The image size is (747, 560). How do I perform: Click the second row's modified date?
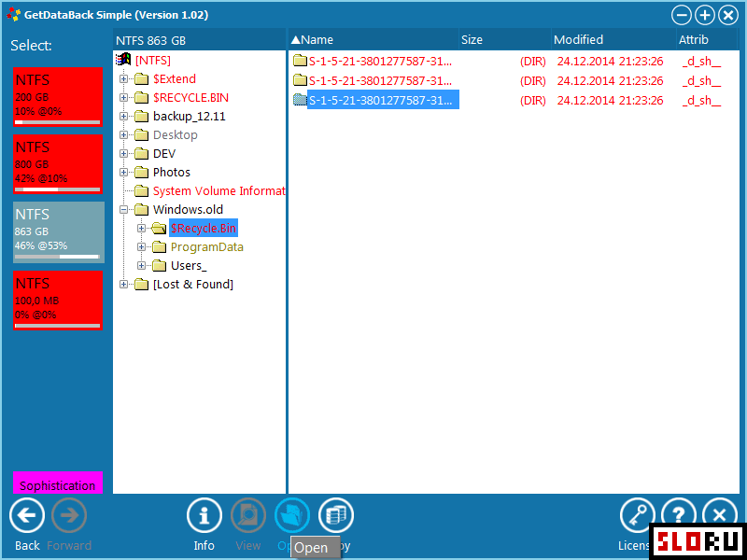[611, 81]
